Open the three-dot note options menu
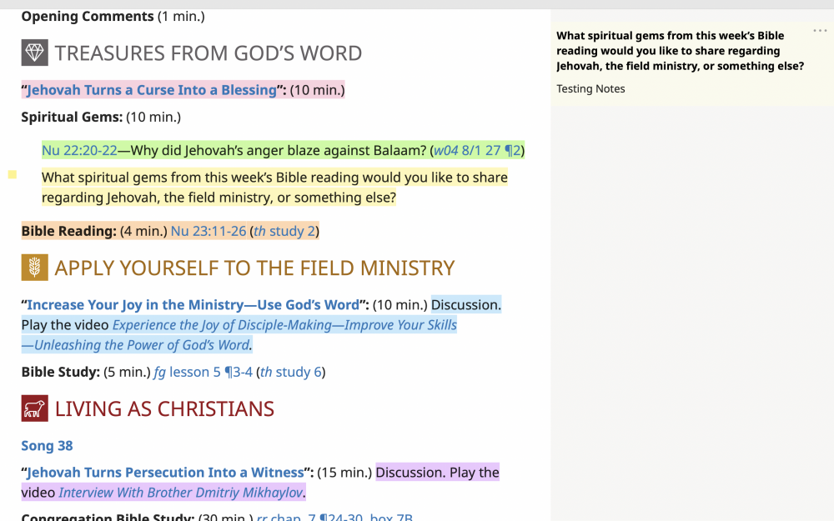 pyautogui.click(x=819, y=31)
